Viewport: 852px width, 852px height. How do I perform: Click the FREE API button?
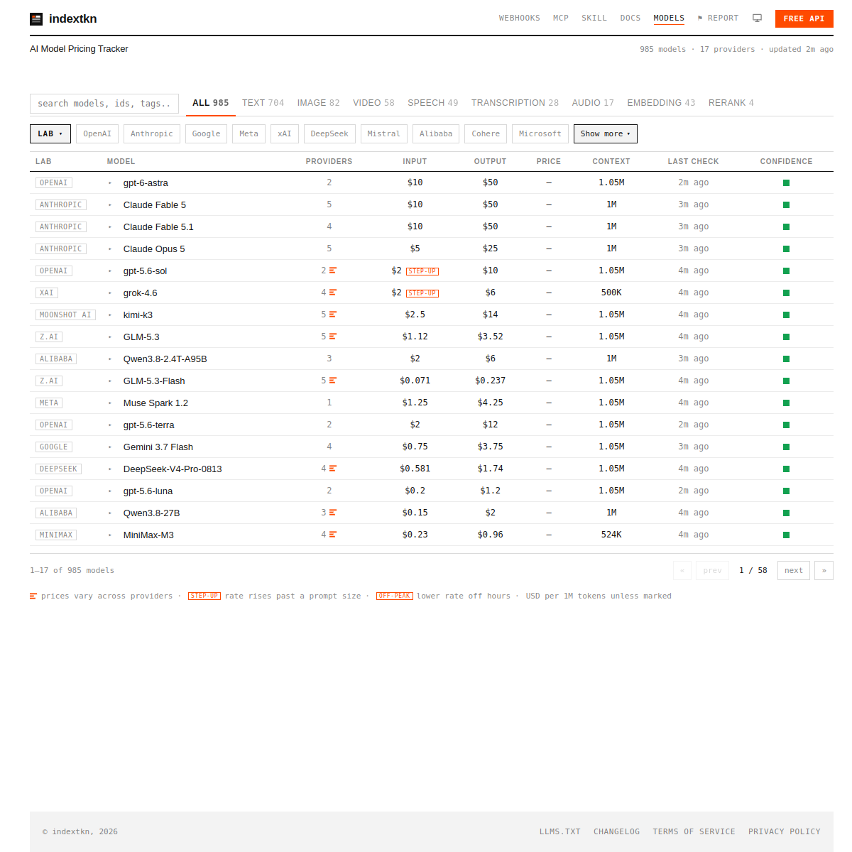[x=804, y=18]
